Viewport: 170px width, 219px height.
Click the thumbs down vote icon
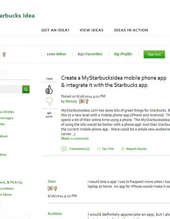49,101
